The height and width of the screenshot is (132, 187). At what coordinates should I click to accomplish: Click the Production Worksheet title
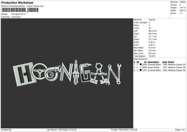click(x=17, y=2)
